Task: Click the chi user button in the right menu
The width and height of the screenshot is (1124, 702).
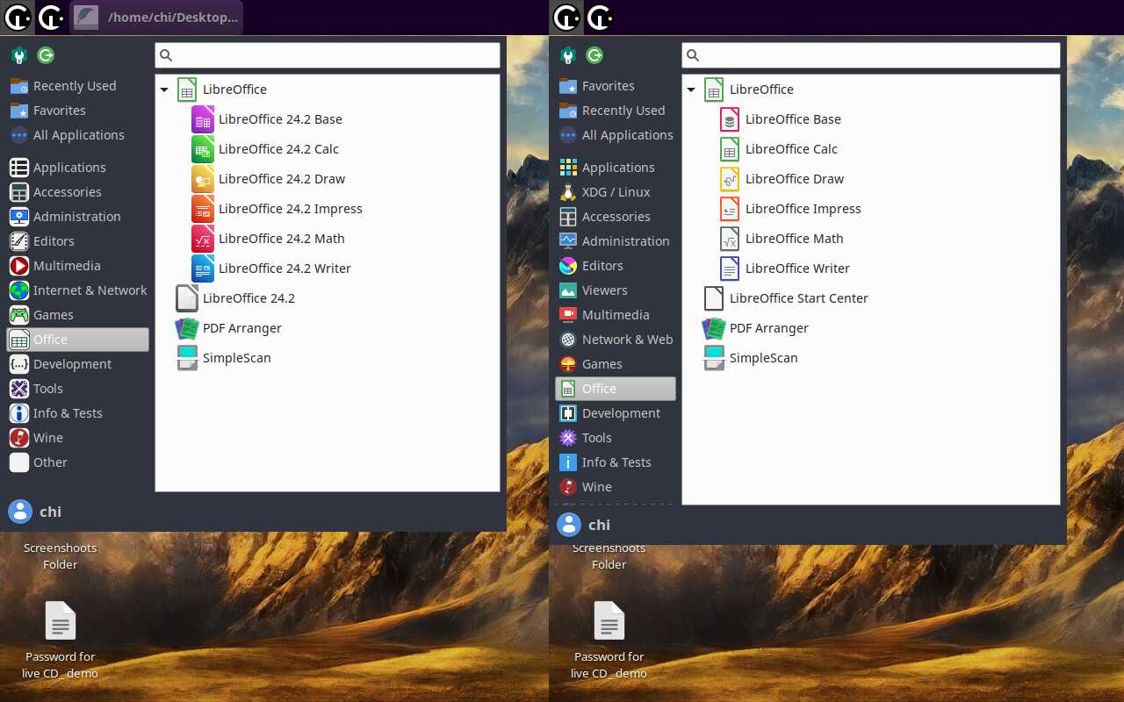Action: tap(585, 525)
